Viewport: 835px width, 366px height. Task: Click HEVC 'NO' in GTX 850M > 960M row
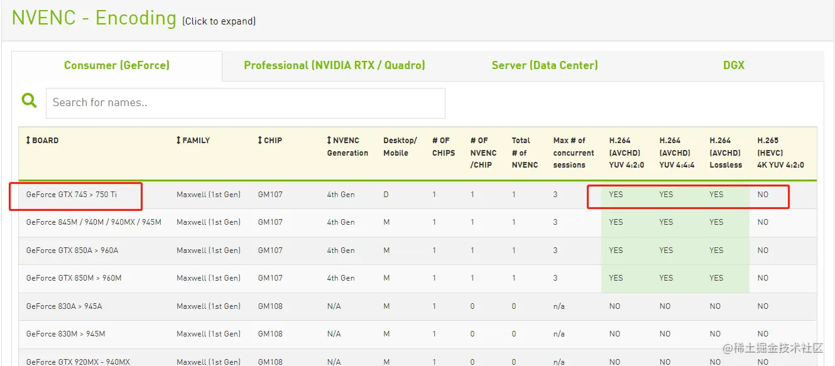pyautogui.click(x=763, y=278)
